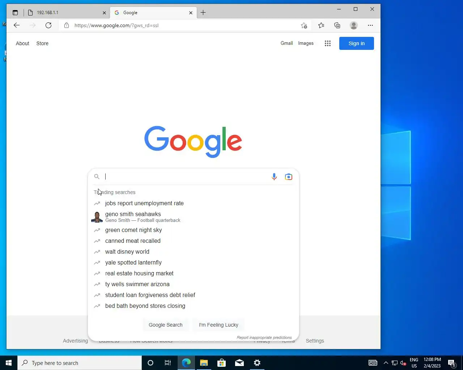
Task: Select suggestion green comet night sky
Action: tap(194, 230)
